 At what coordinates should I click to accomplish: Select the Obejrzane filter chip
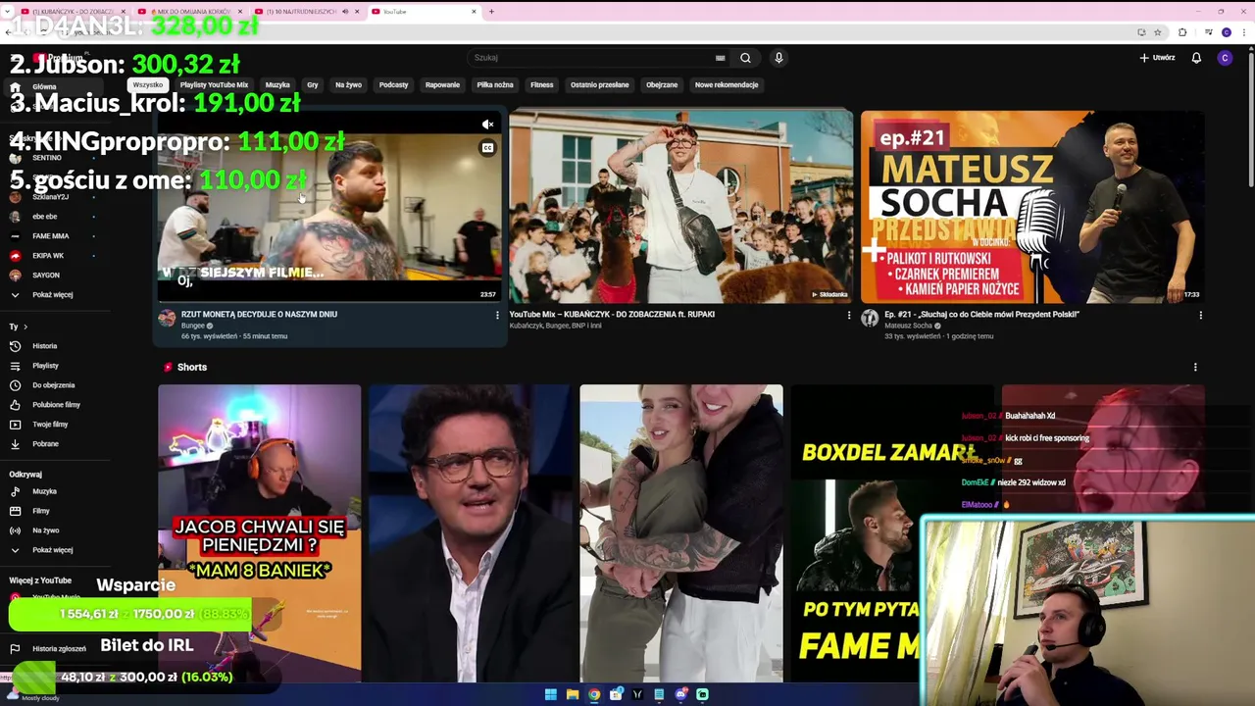pos(662,85)
